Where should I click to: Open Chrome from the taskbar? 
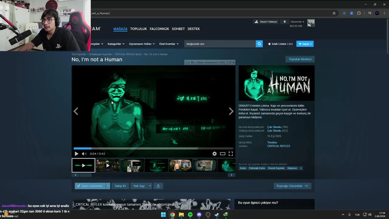[x=172, y=215]
